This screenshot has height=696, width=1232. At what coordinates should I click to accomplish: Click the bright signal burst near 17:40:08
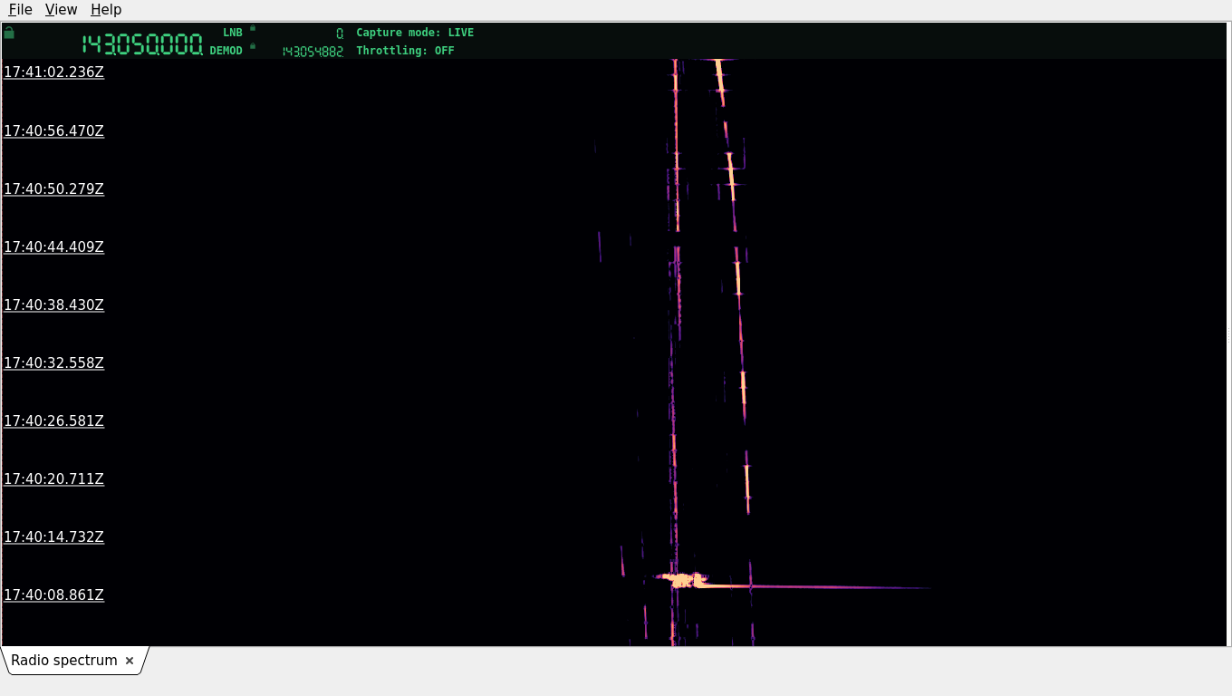pyautogui.click(x=684, y=580)
